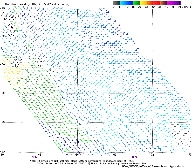192x168 pixels.
Task: Click the 'Data buffer is 22 hrs' note line
Action: click(x=91, y=164)
